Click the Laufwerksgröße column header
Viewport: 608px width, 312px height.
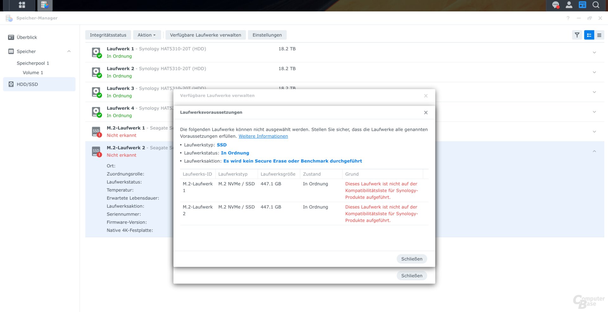pyautogui.click(x=279, y=174)
